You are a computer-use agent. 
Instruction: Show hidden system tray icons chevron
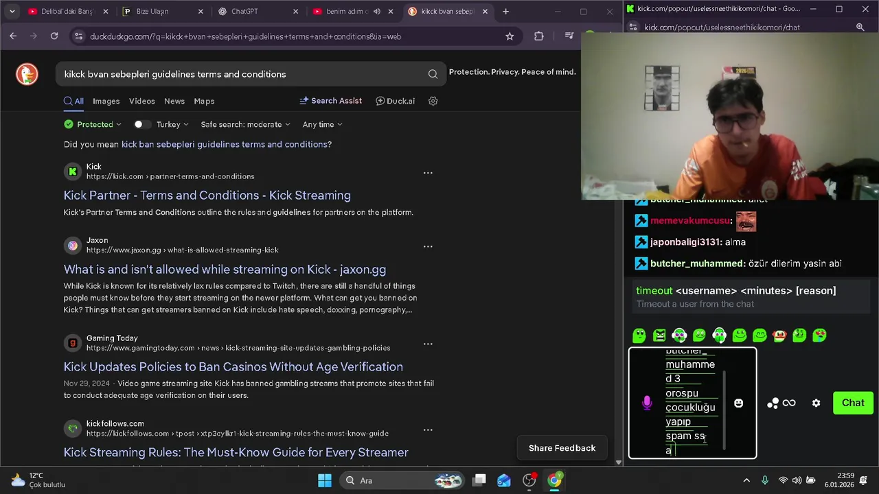tap(746, 480)
